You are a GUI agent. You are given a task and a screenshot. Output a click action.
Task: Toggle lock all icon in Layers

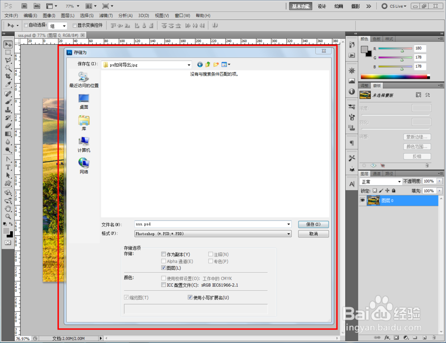pos(394,190)
